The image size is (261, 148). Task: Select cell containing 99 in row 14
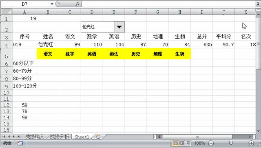click(x=24, y=118)
